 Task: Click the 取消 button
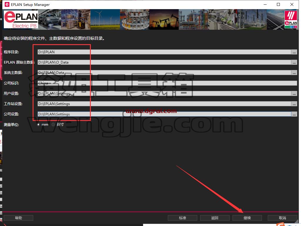(x=282, y=218)
